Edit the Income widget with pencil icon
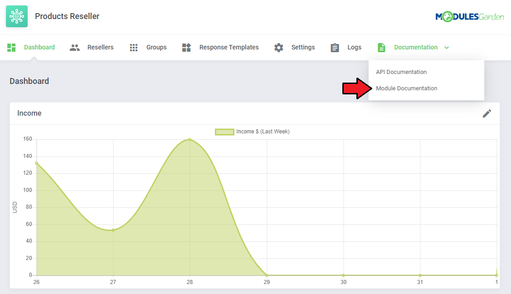The image size is (511, 294). 487,113
